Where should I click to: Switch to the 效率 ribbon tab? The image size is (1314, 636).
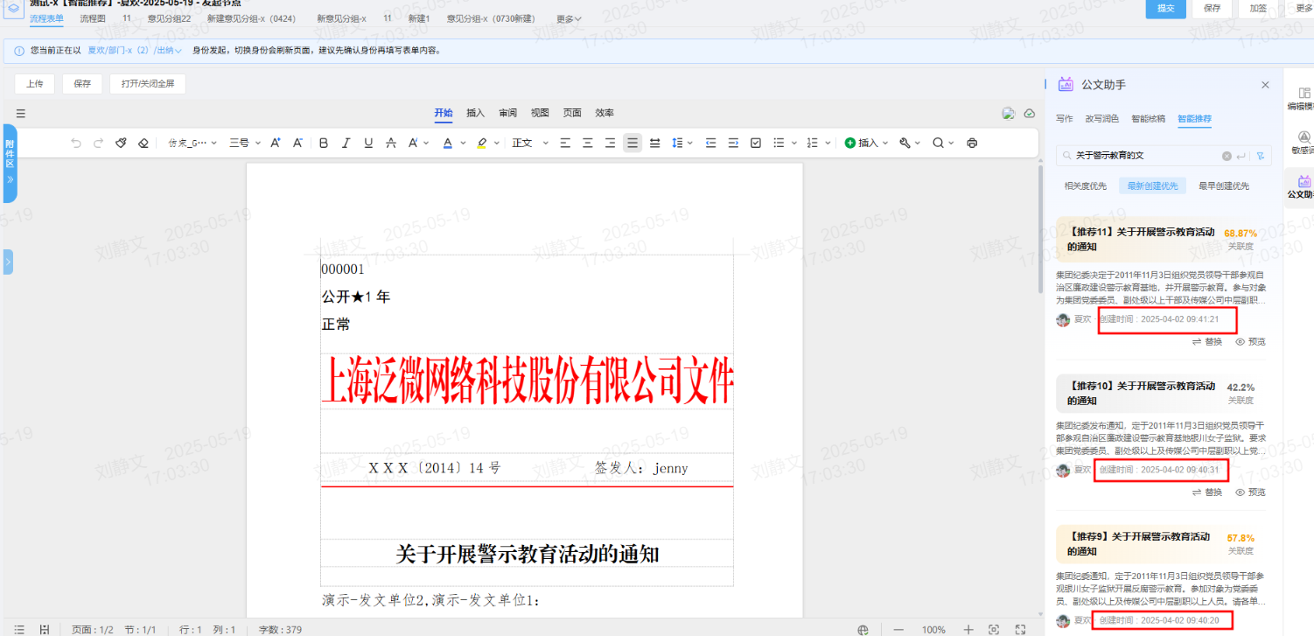[605, 113]
